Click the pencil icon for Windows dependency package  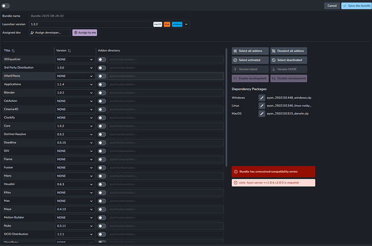(x=262, y=97)
